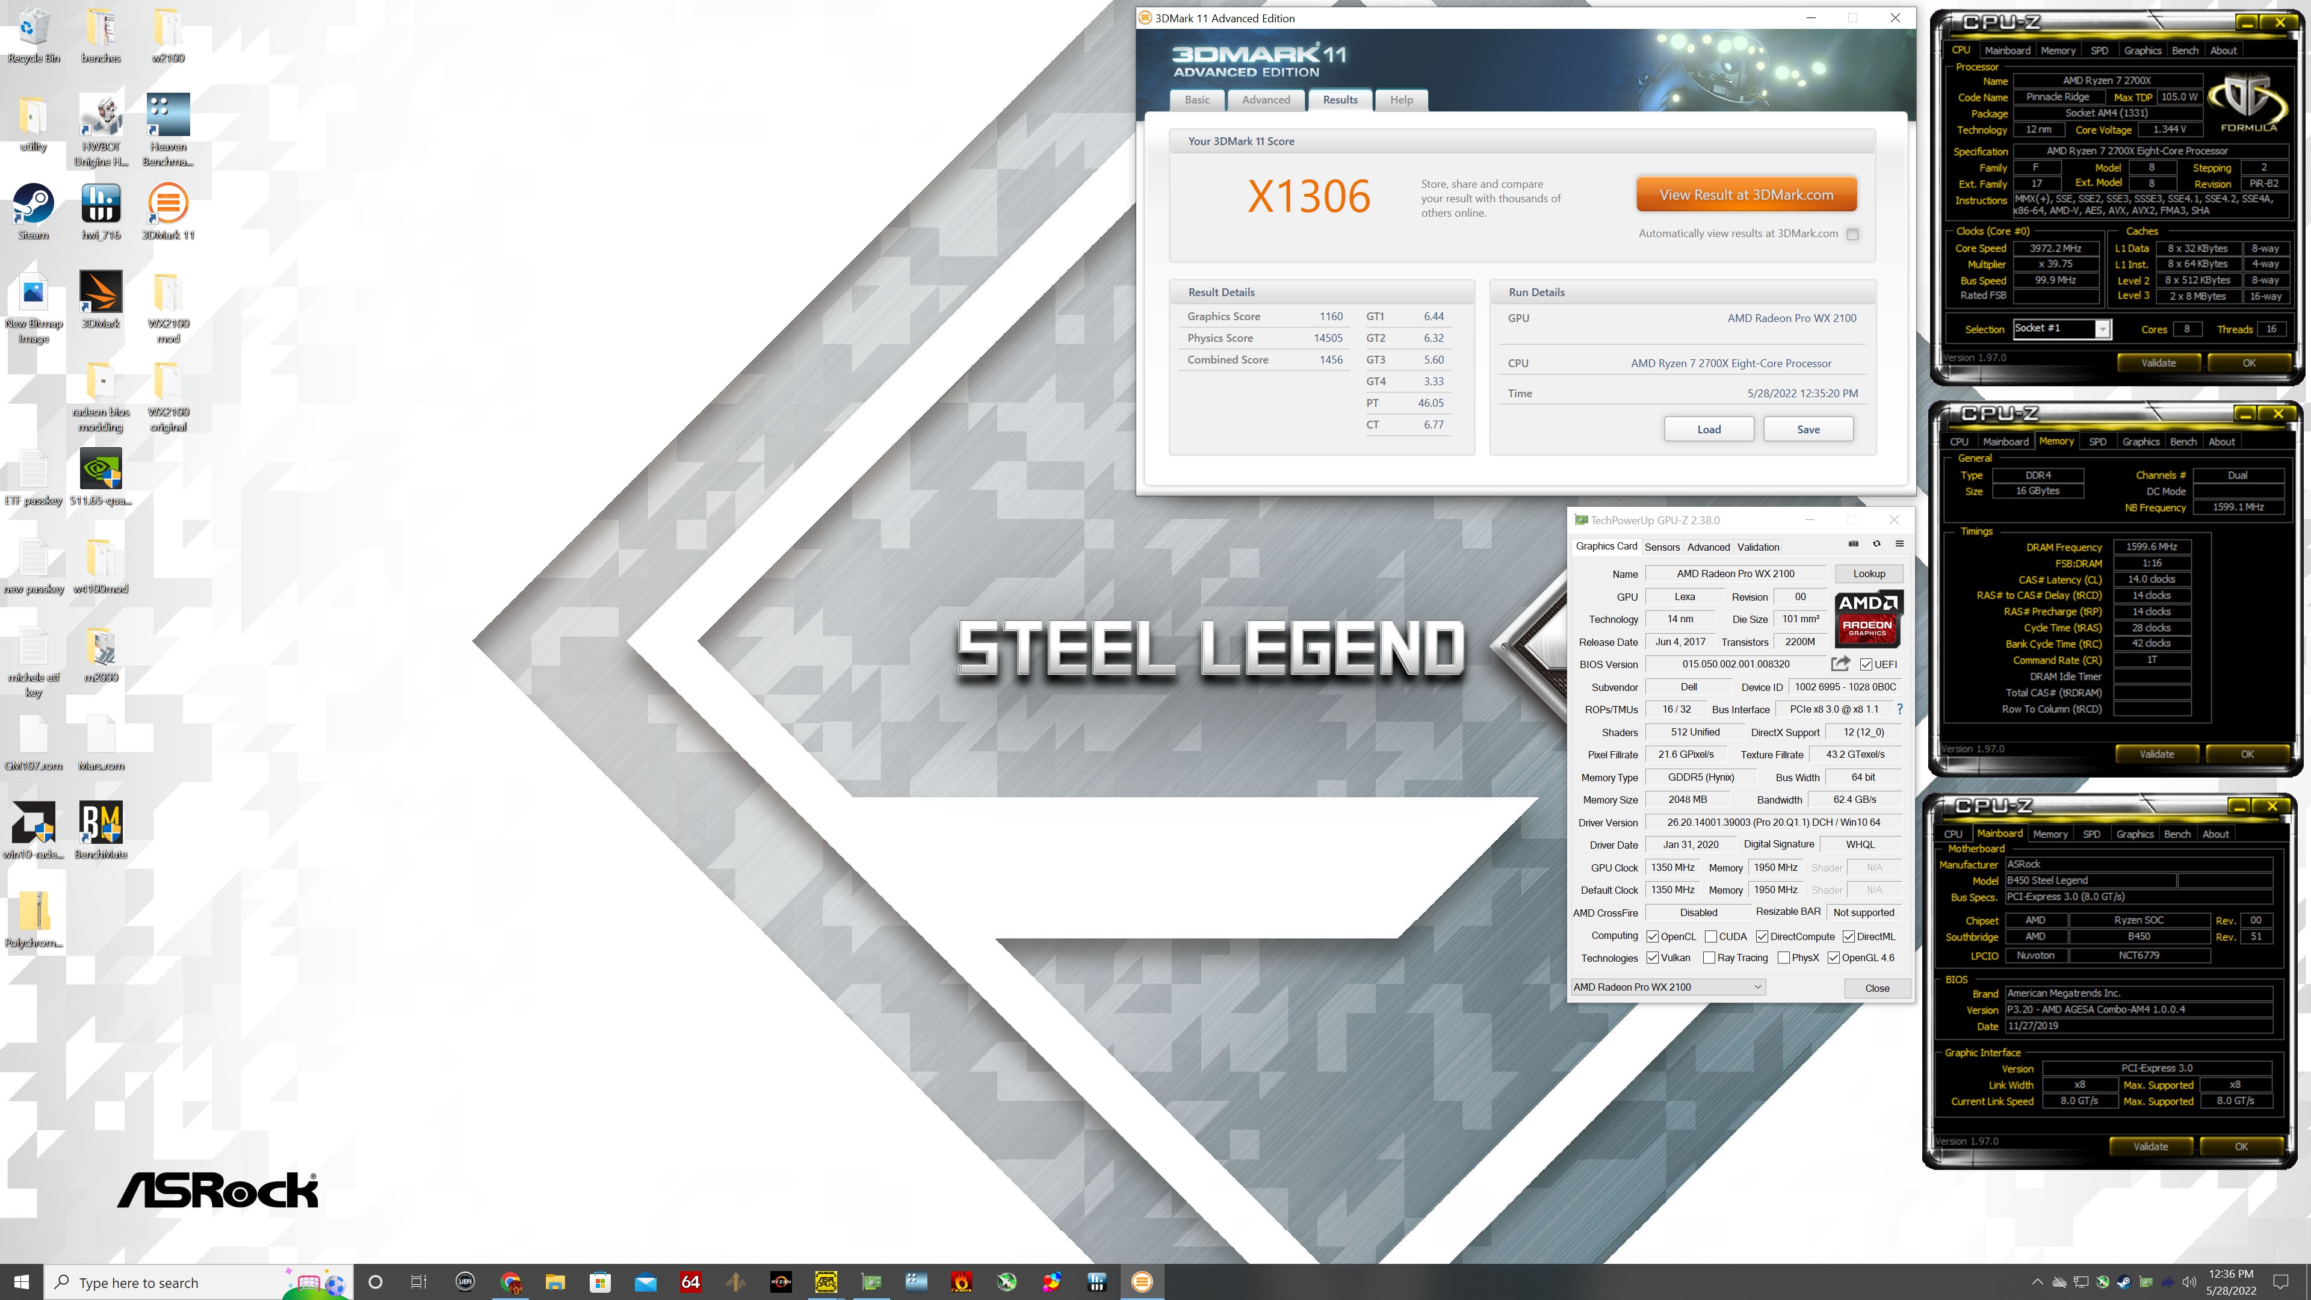Open the volume control in system tray
Screen dimensions: 2311x1300
[x=2189, y=1282]
